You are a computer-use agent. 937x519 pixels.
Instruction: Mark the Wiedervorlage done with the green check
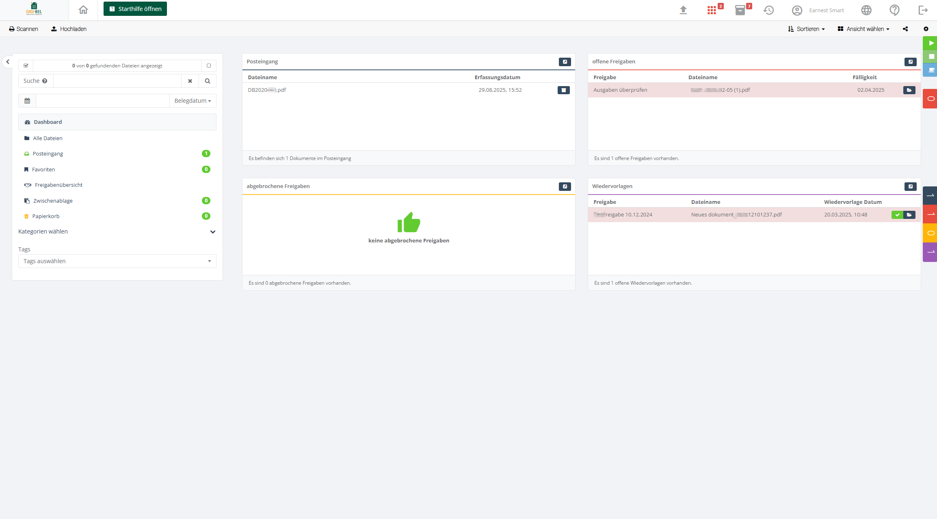point(897,215)
